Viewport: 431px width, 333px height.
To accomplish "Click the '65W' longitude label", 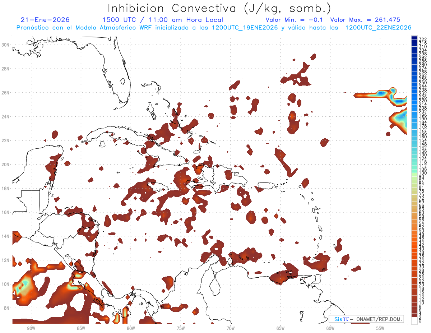I will 281,328.
